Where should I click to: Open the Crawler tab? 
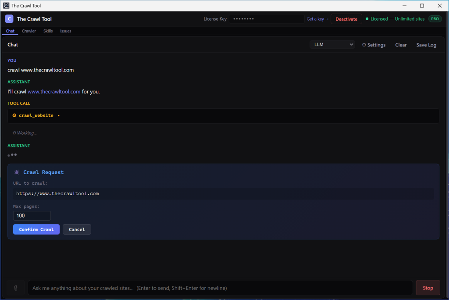(x=29, y=31)
